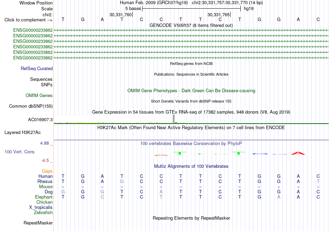Open the RefSeq Curated track label
This screenshot has height=231, width=329.
pyautogui.click(x=37, y=68)
